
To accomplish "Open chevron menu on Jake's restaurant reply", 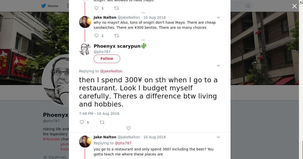I will (218, 137).
